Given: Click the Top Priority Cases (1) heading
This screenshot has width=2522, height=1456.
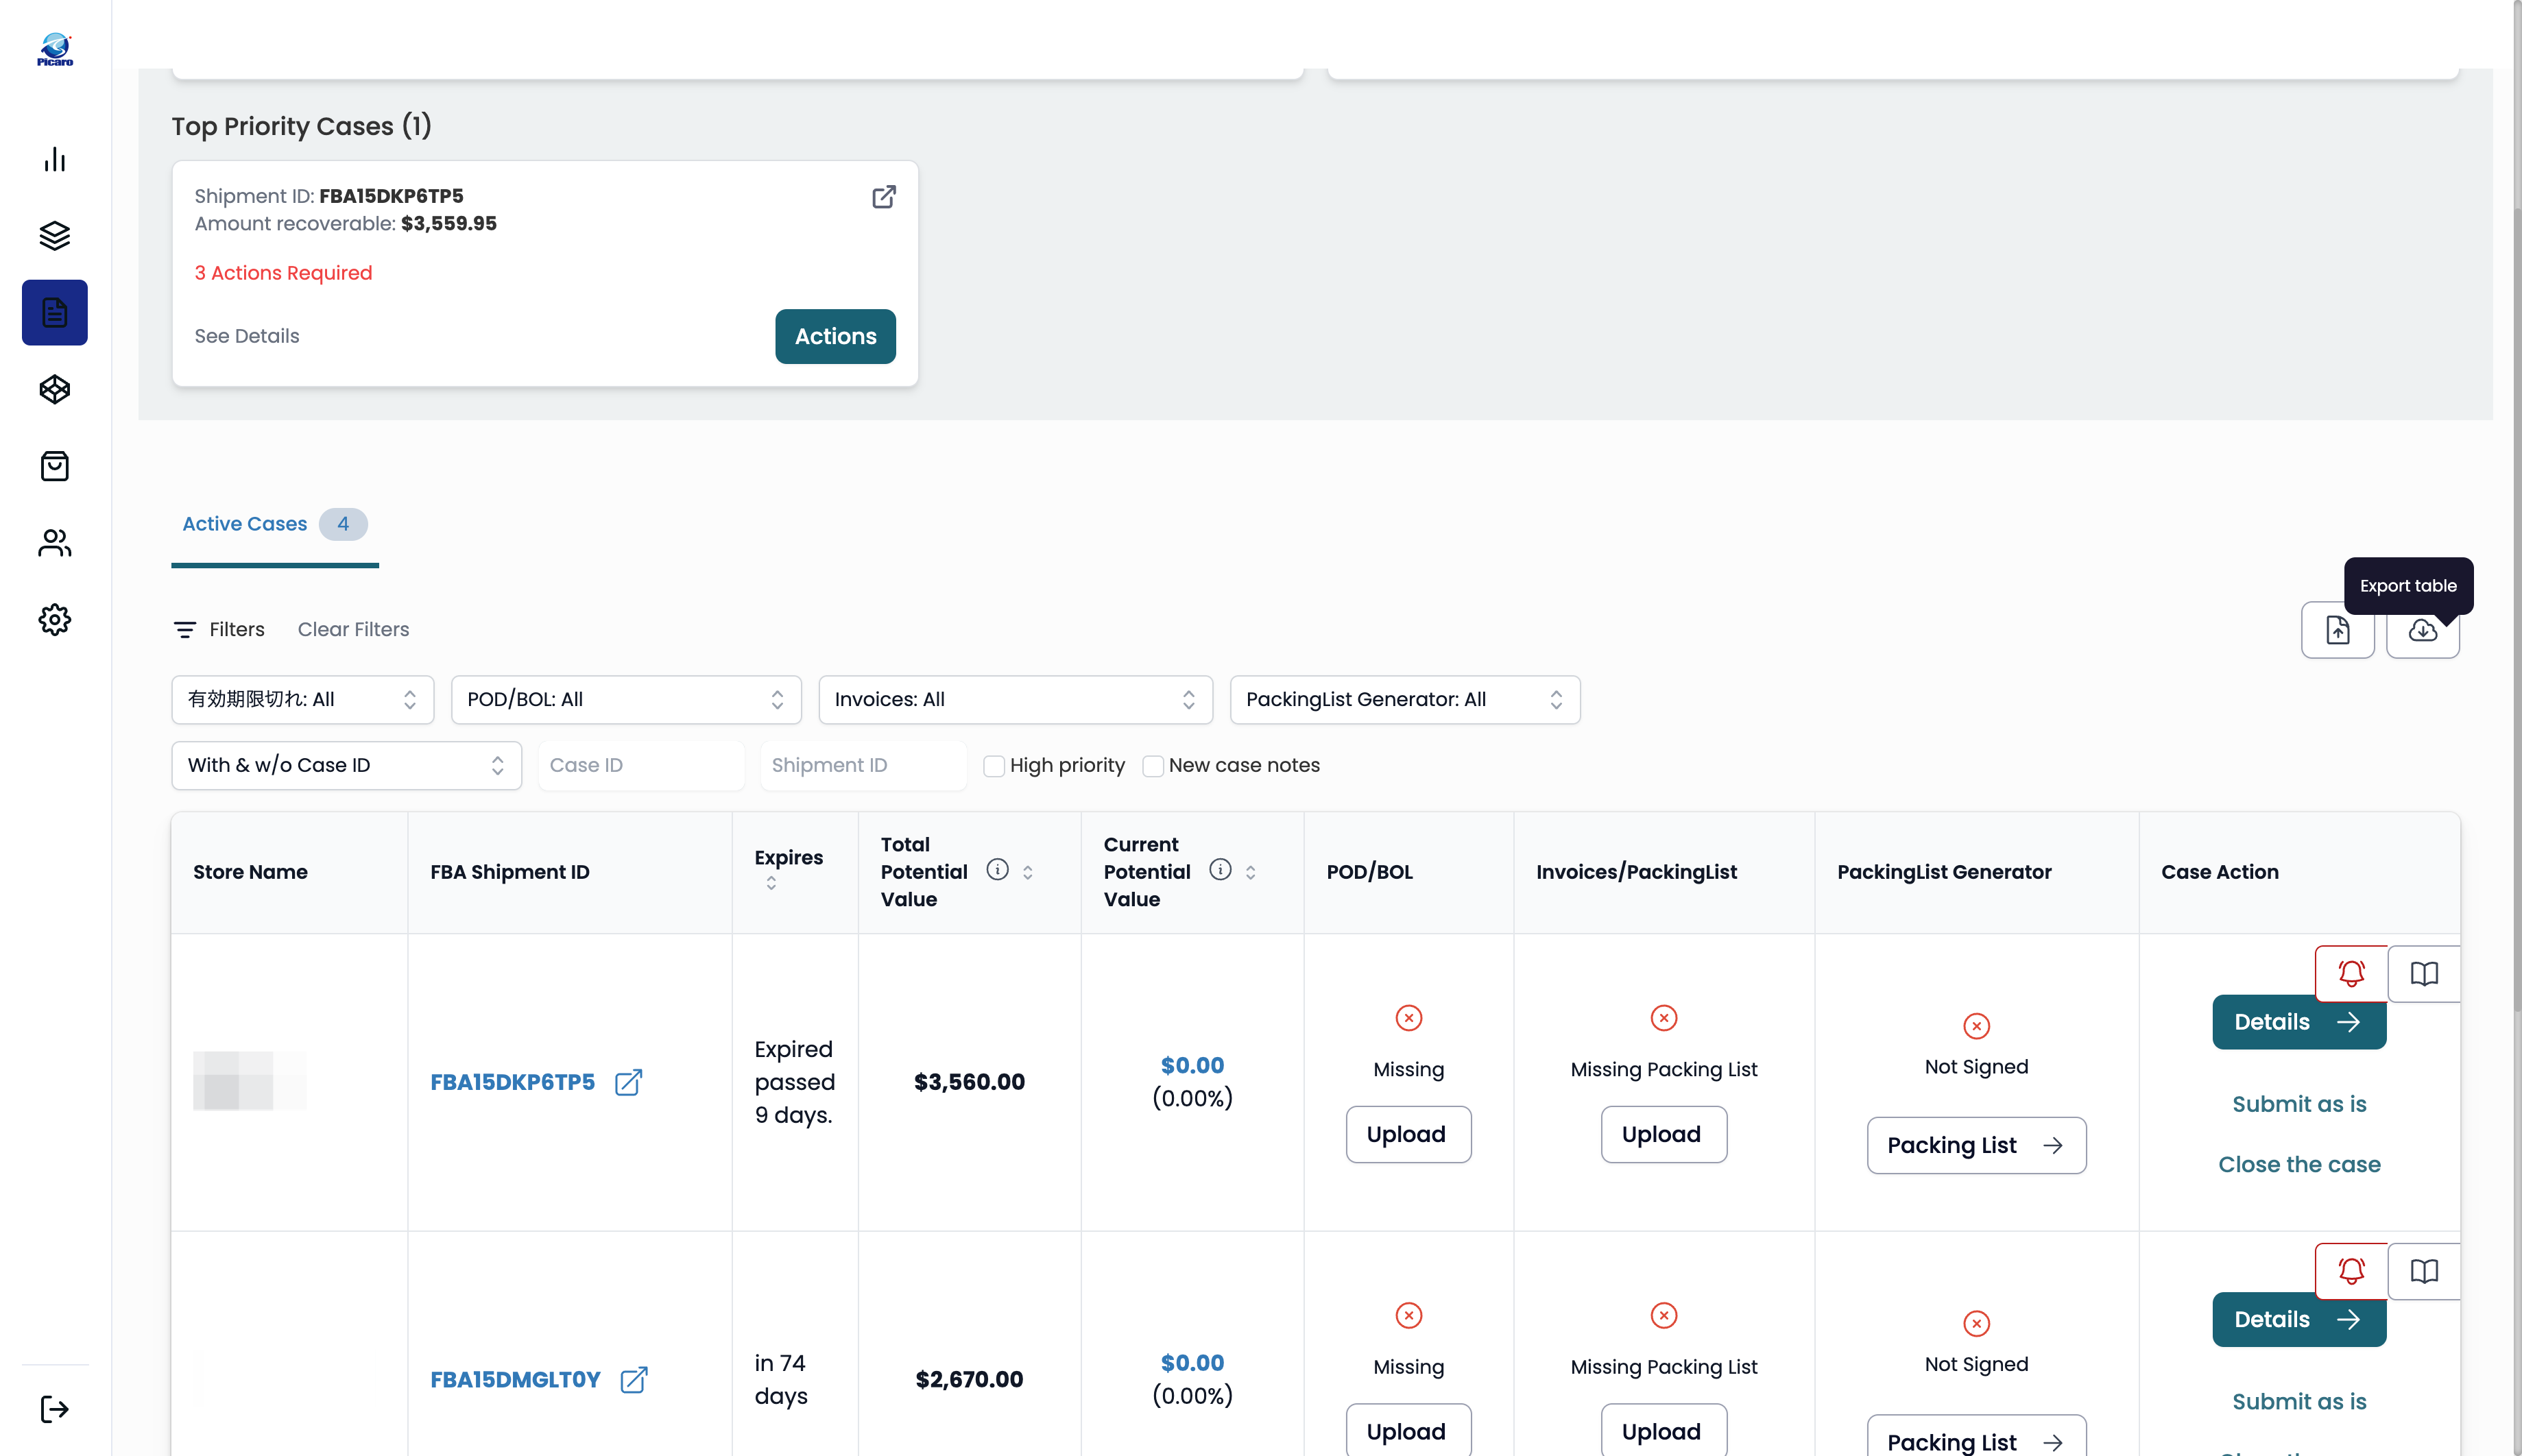Looking at the screenshot, I should coord(301,126).
